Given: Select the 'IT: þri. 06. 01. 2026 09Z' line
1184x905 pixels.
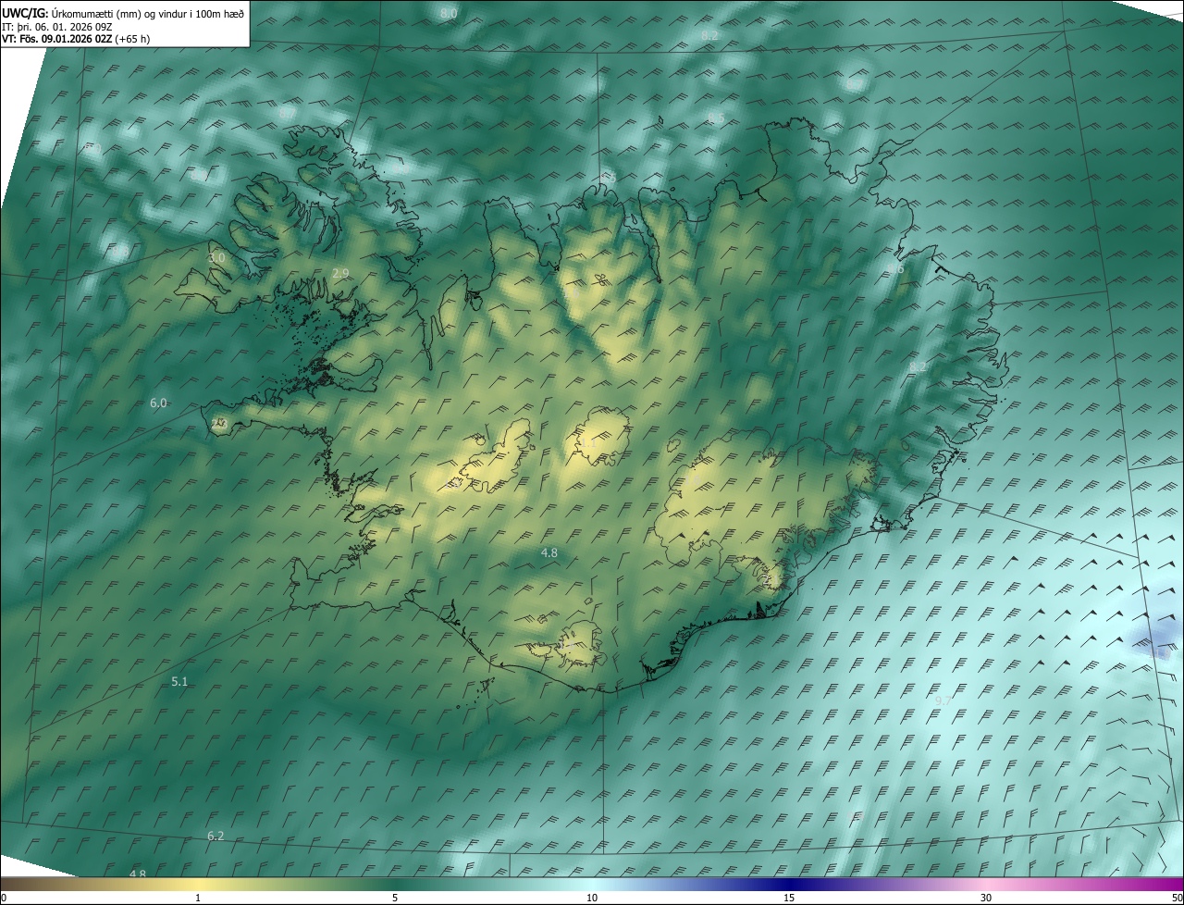Looking at the screenshot, I should pos(57,27).
